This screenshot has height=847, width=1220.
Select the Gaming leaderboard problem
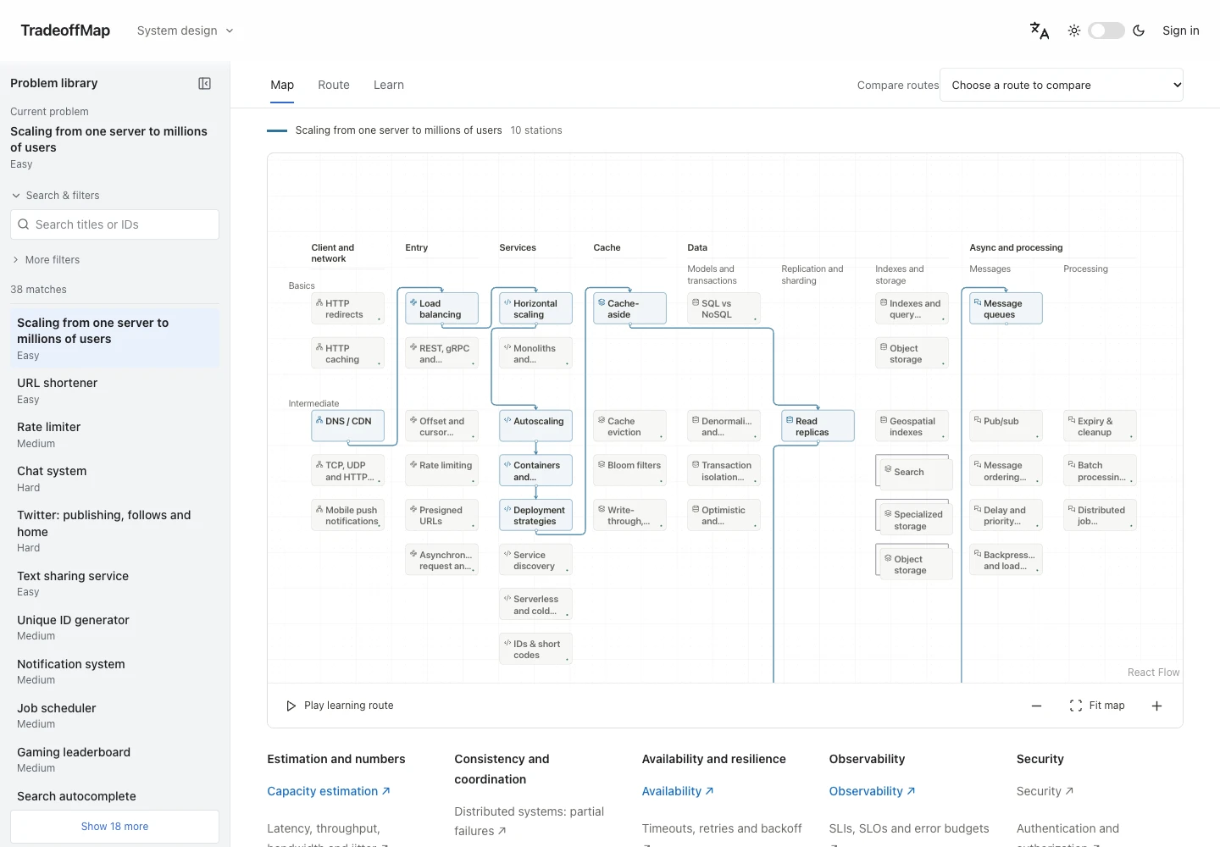click(114, 759)
